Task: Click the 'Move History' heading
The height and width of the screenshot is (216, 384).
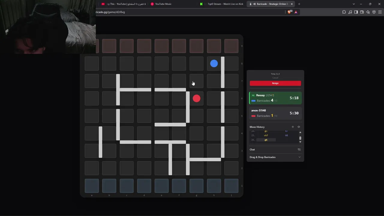Action: 257,127
